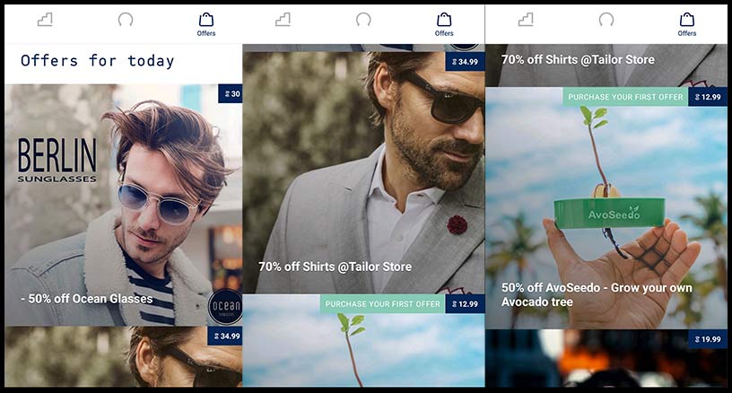Click '70% off Shirts @Tailor Store' in the middle screen
732x393 pixels.
click(x=335, y=266)
